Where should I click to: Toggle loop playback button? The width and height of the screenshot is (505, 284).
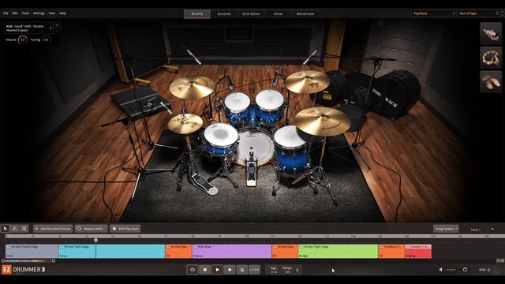click(193, 270)
